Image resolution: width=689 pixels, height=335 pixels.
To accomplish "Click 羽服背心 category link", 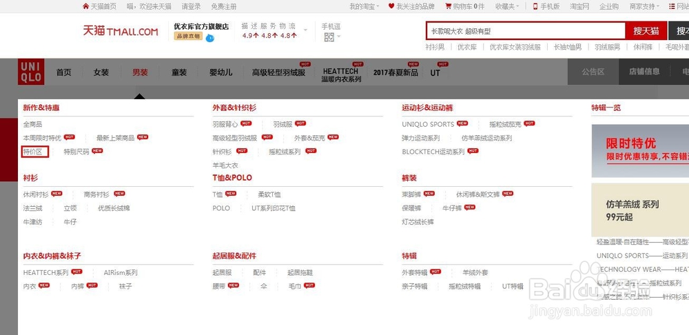I will (225, 124).
